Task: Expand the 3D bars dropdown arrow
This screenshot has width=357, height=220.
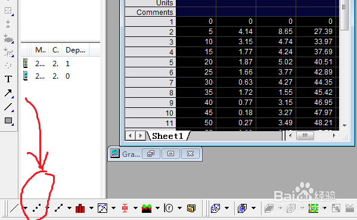Action: click(254, 208)
